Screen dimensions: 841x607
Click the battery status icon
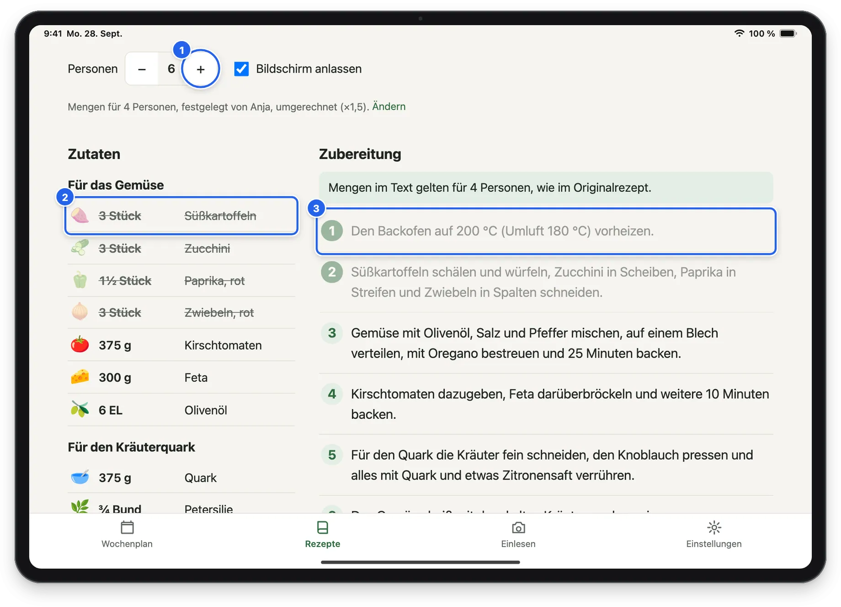[788, 33]
